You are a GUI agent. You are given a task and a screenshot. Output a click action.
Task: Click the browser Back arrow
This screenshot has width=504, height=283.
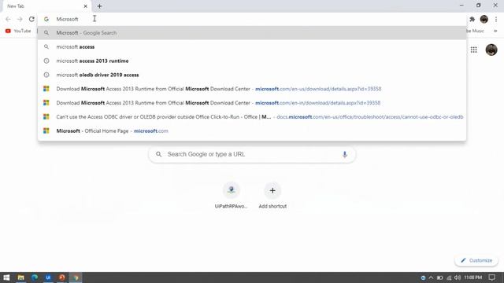[x=8, y=19]
